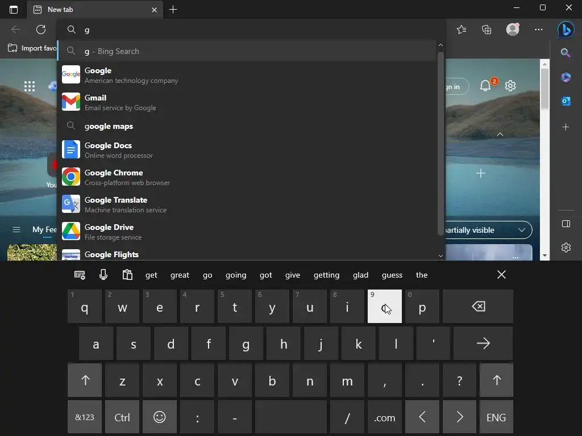582x436 pixels.
Task: Tap the spacebar key
Action: (290, 417)
